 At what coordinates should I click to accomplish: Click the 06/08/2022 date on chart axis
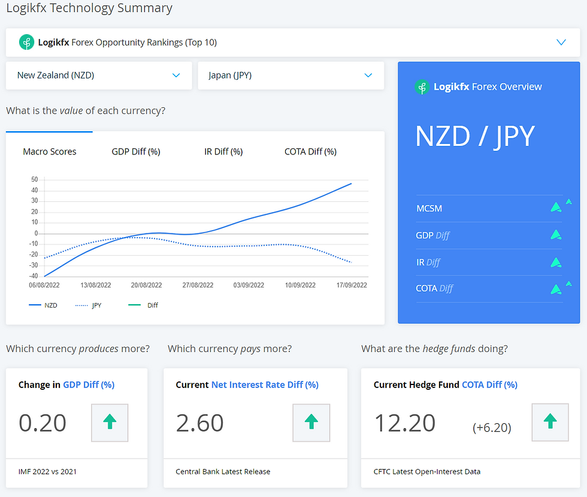click(x=44, y=285)
